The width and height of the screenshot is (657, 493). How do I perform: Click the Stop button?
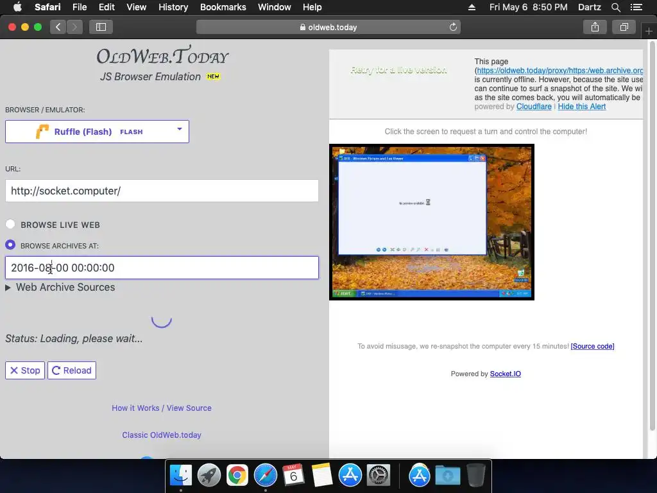(25, 370)
